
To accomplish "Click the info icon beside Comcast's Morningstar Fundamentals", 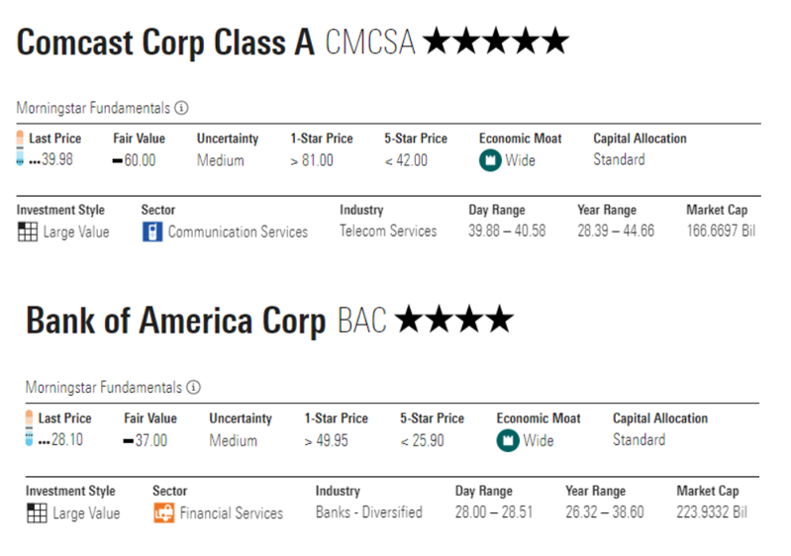I will pyautogui.click(x=182, y=108).
